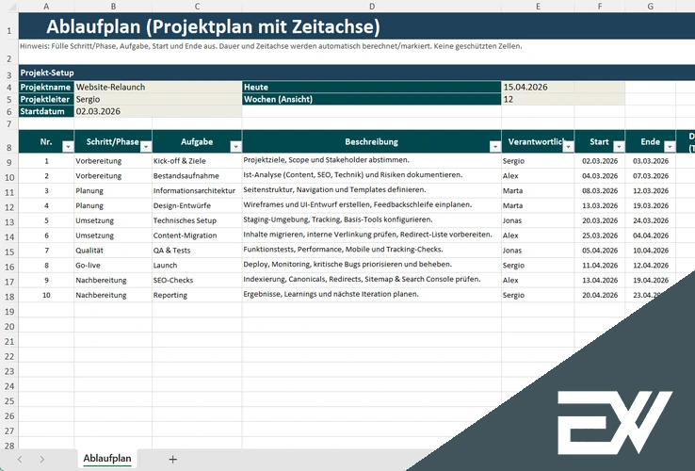Select column E header

point(538,7)
